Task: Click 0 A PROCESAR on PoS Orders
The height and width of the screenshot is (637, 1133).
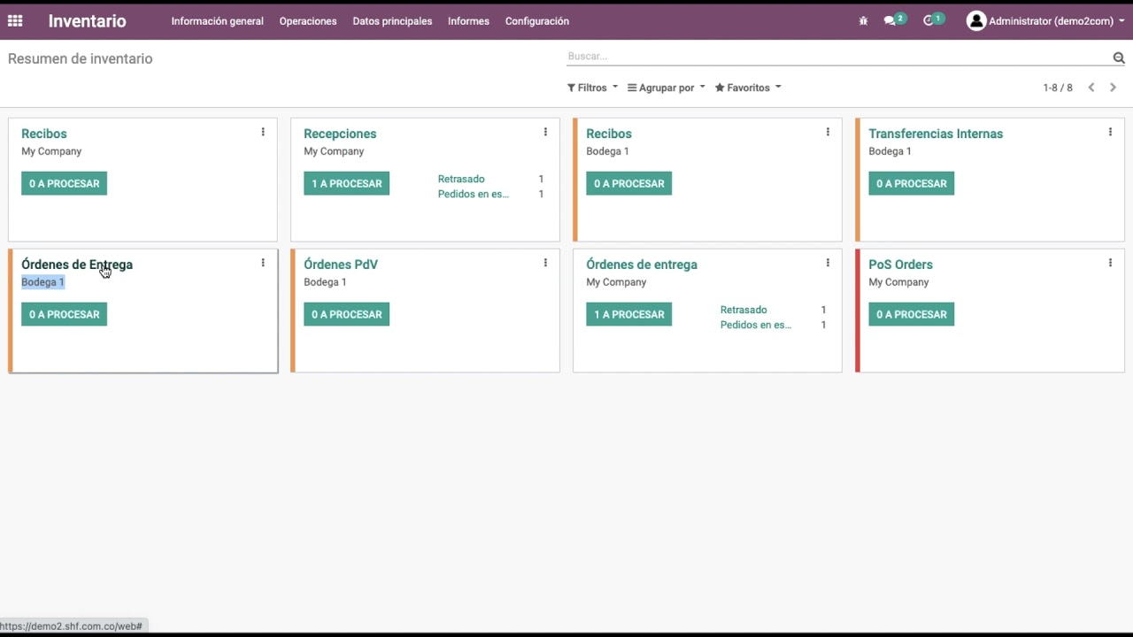Action: click(911, 314)
